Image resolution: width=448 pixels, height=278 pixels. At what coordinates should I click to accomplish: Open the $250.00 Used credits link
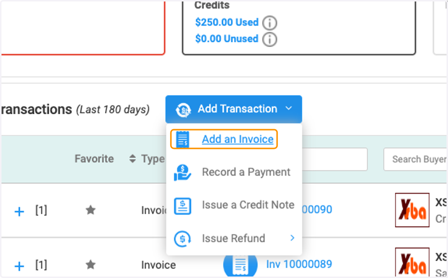click(x=227, y=22)
